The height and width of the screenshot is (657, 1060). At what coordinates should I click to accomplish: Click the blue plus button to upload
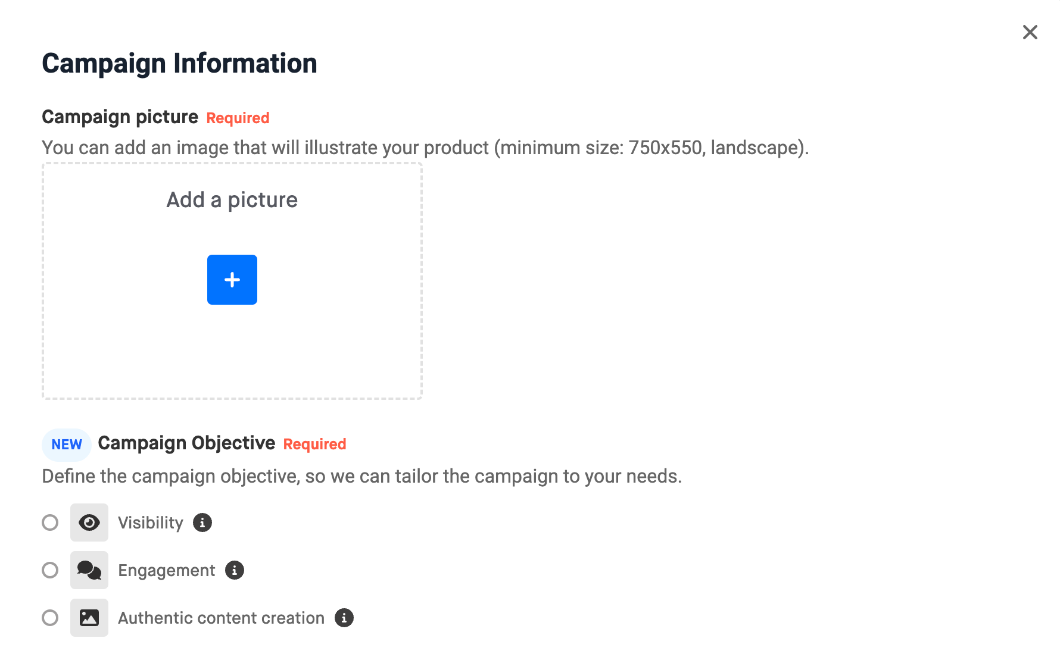click(x=232, y=280)
